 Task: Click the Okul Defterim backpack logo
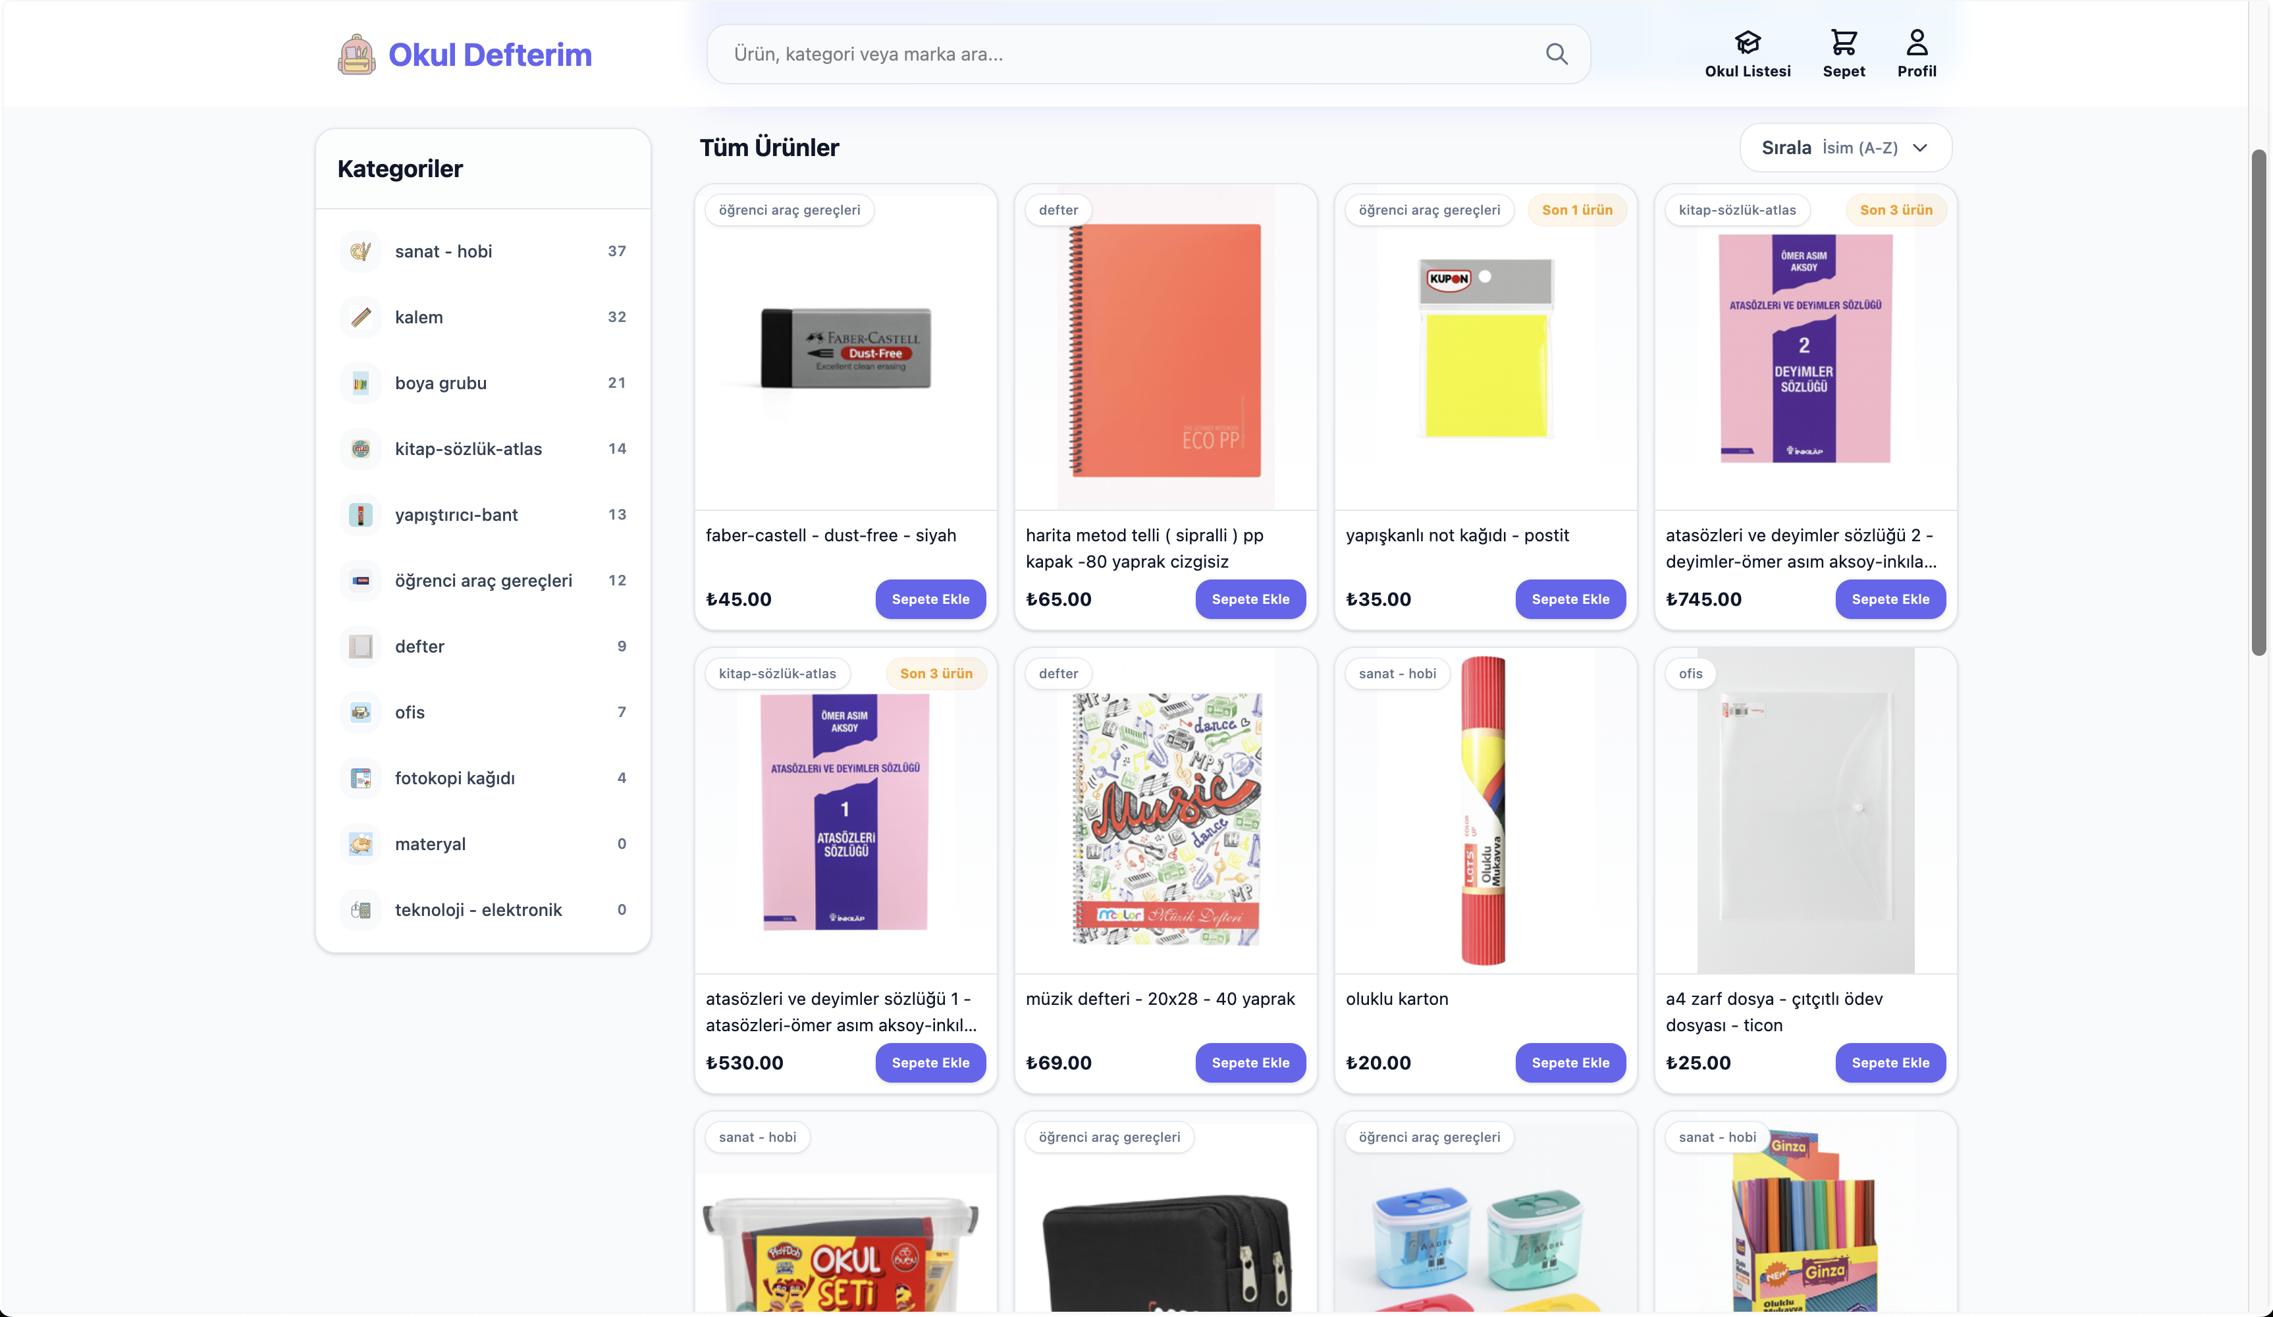[x=356, y=54]
